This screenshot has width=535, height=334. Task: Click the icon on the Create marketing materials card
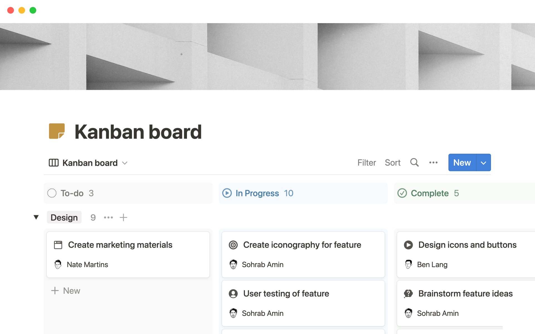58,245
